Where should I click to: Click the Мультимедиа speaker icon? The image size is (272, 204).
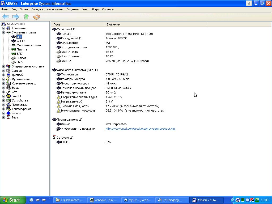tap(8, 79)
